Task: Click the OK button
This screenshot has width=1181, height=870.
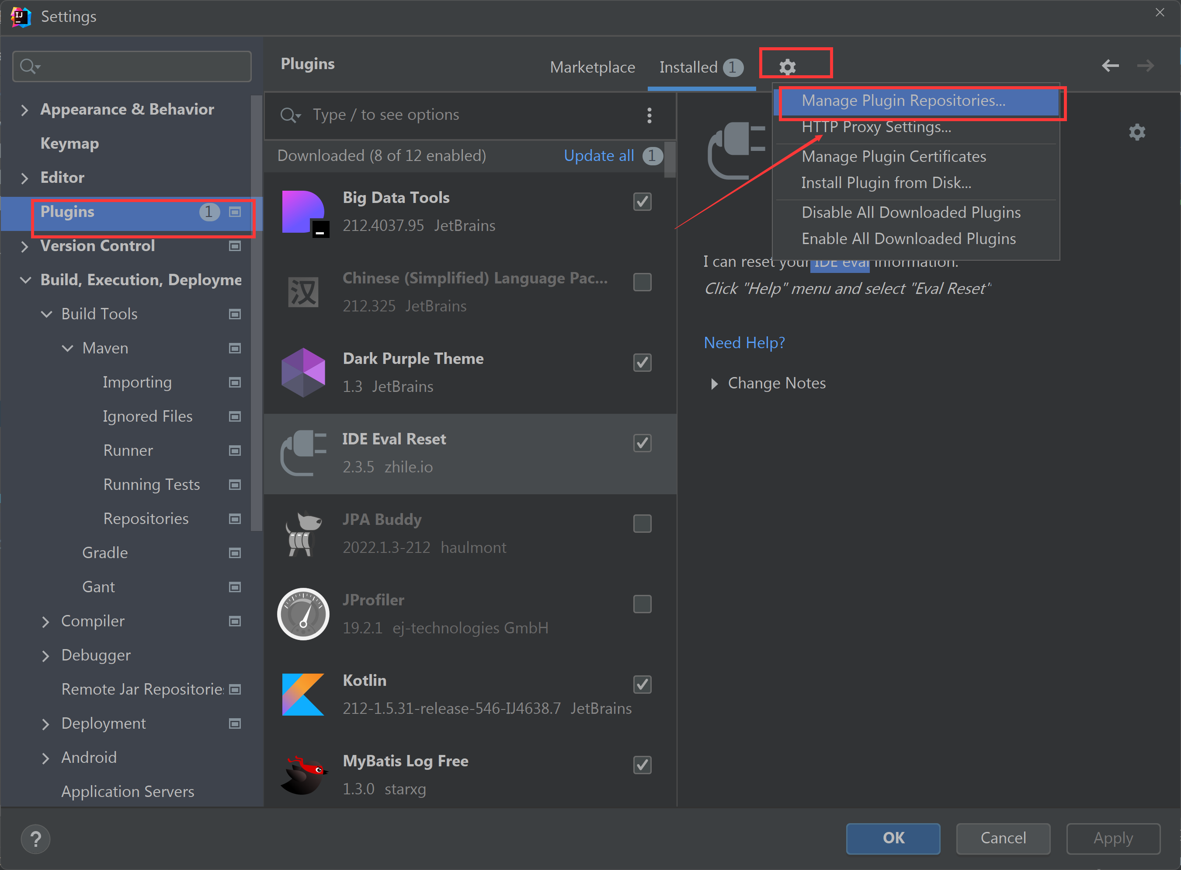Action: tap(893, 839)
